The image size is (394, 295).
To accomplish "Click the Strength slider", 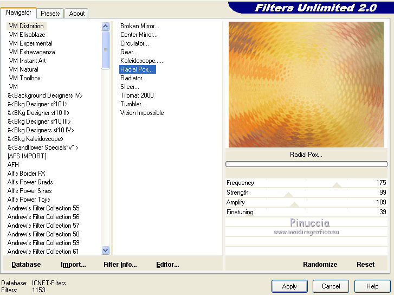I will point(306,193).
